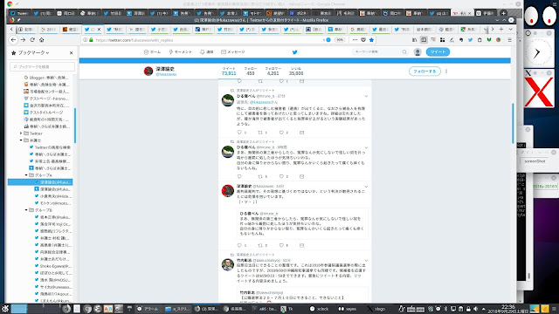
Task: Expand the Twitter bookmark folder
Action: (x=21, y=133)
